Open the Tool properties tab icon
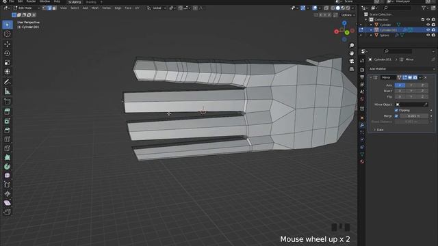Viewport: 438px width, 246px height. 362,61
